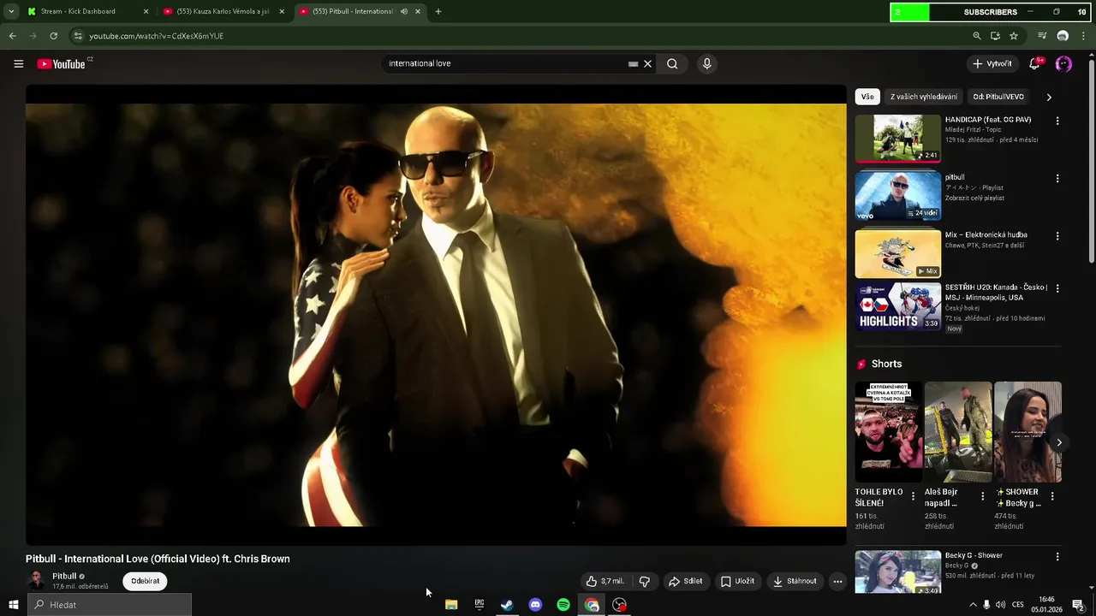Viewport: 1096px width, 616px height.
Task: Mute the Pitbull tab's audio speaker icon
Action: tap(403, 11)
